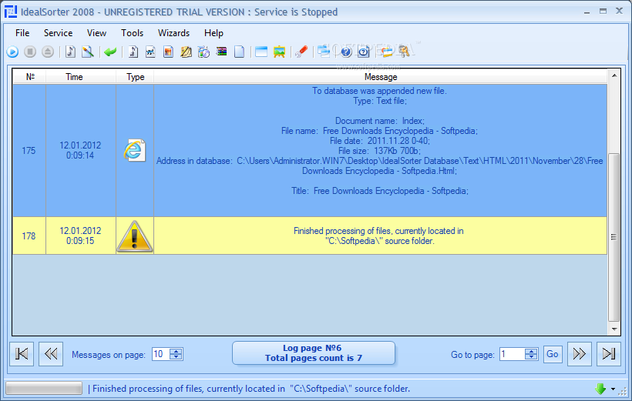Click the orange image document icon
632x401 pixels.
point(168,52)
